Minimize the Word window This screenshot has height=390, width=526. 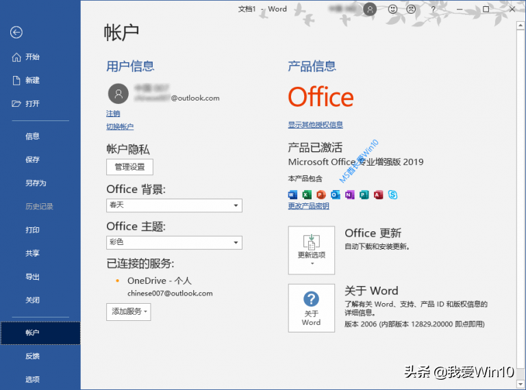point(460,10)
